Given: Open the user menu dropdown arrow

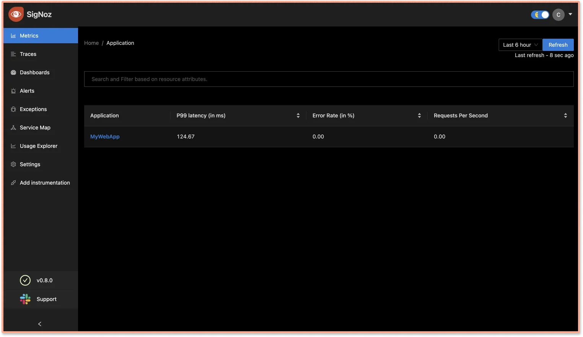Looking at the screenshot, I should pyautogui.click(x=570, y=14).
